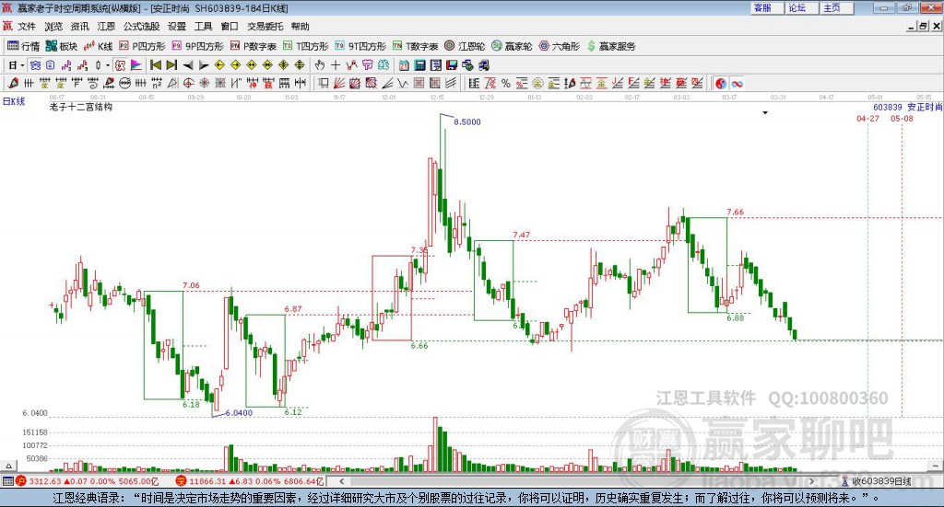Click the 老子十二宫结构 chart title

coord(81,107)
